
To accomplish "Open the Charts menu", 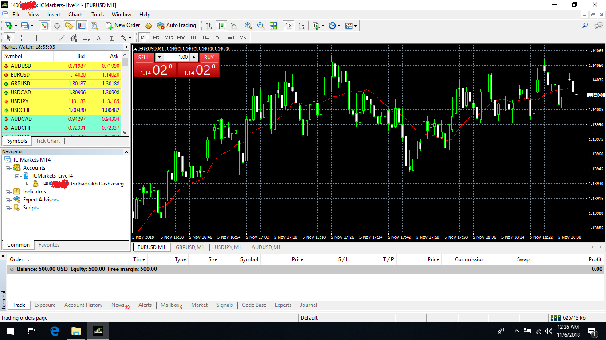I will [76, 15].
